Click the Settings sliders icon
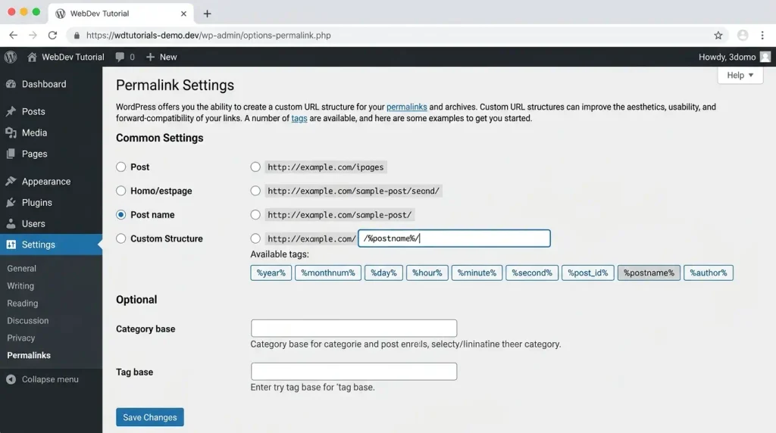This screenshot has height=433, width=776. 11,245
